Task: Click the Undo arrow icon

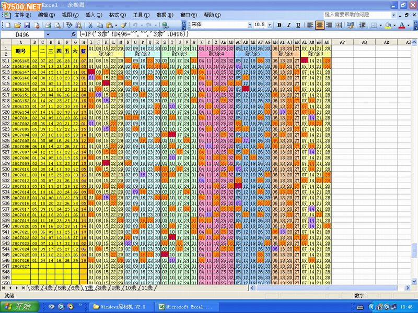Action: click(135, 25)
